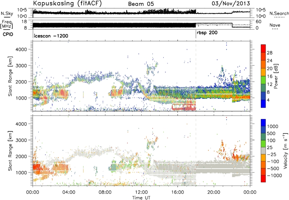
Task: Select the Slant Range label of power panel
Action: pos(10,76)
